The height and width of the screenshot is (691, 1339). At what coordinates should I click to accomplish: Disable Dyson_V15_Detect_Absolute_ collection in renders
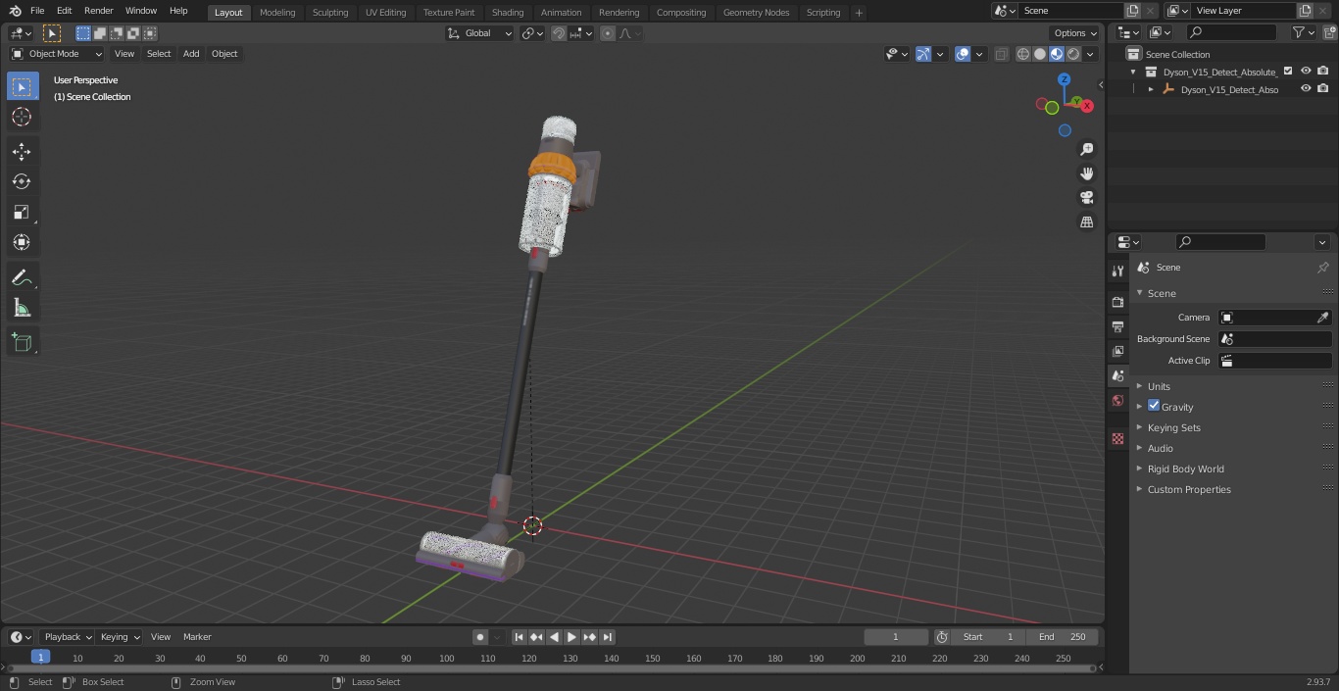(1323, 72)
